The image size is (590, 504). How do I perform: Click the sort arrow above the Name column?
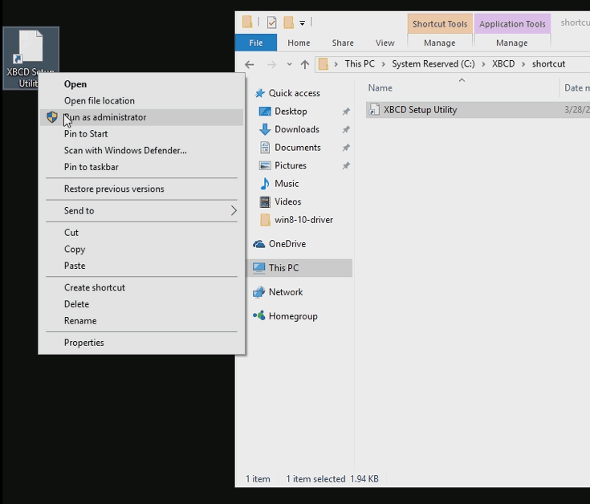tap(462, 80)
